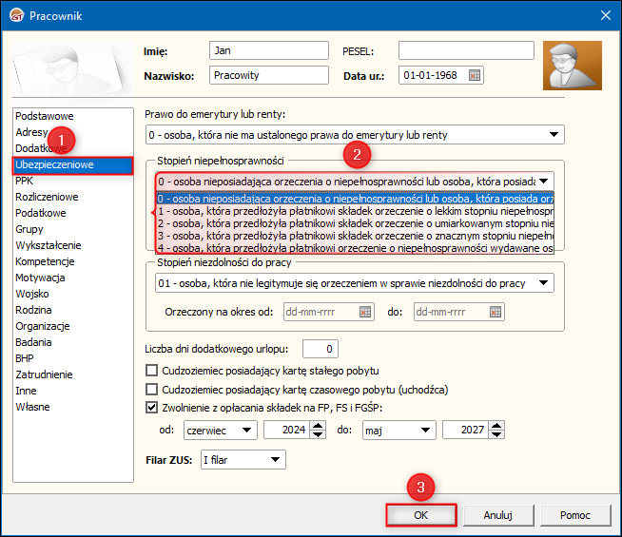622x537 pixels.
Task: Open the Rodzina section
Action: 33,310
